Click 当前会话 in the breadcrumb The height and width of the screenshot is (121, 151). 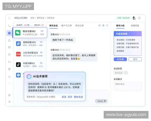(x=51, y=18)
